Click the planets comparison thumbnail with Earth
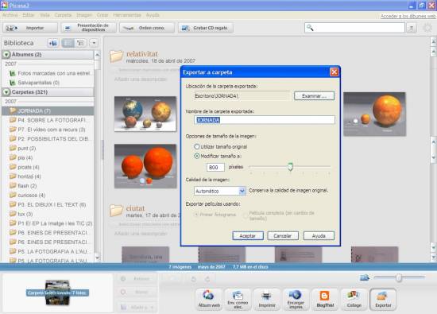The height and width of the screenshot is (314, 437). coord(145,114)
